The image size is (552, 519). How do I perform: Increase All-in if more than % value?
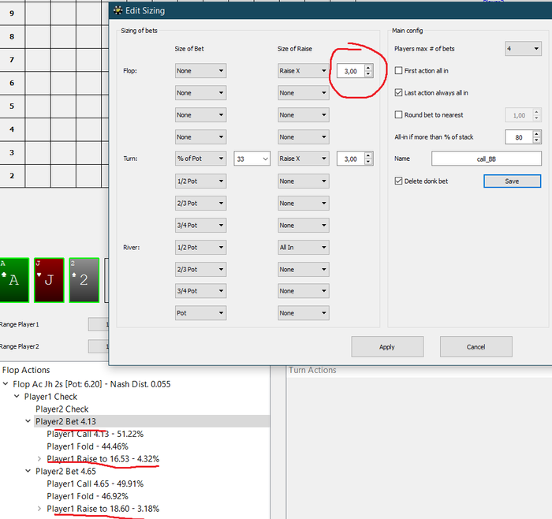pos(536,134)
